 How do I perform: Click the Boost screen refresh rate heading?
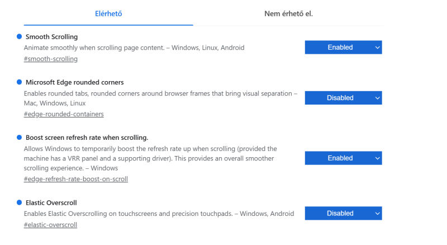[87, 138]
